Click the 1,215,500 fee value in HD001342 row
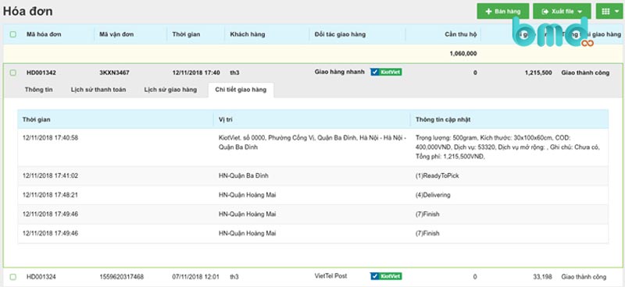The width and height of the screenshot is (625, 287). click(538, 73)
